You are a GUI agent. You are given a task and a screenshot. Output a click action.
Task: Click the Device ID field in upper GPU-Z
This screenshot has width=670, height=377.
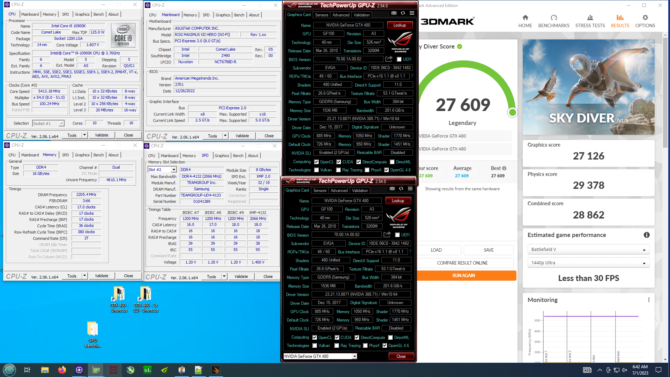click(390, 68)
